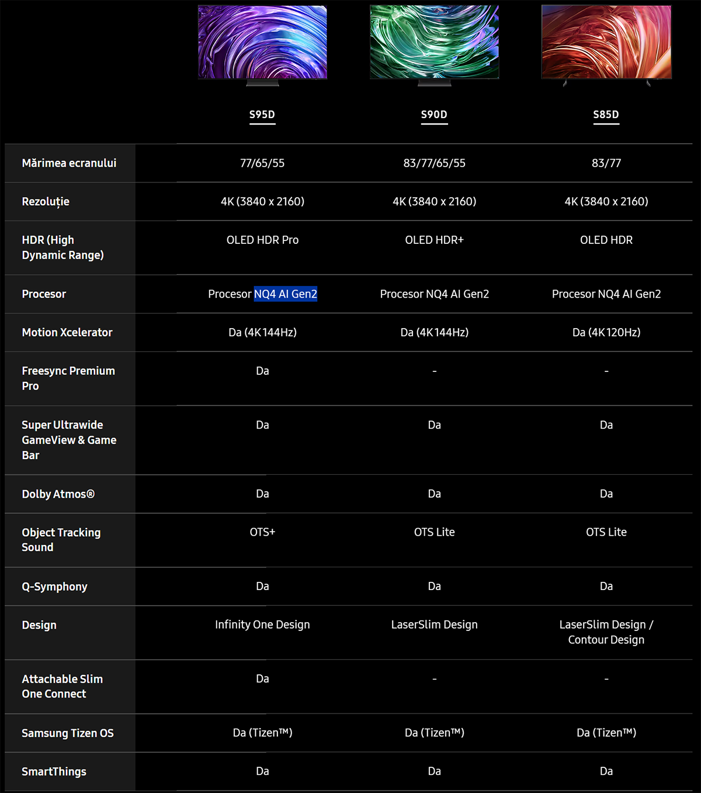Click the SmartThings row label
Image resolution: width=701 pixels, height=793 pixels.
[54, 772]
